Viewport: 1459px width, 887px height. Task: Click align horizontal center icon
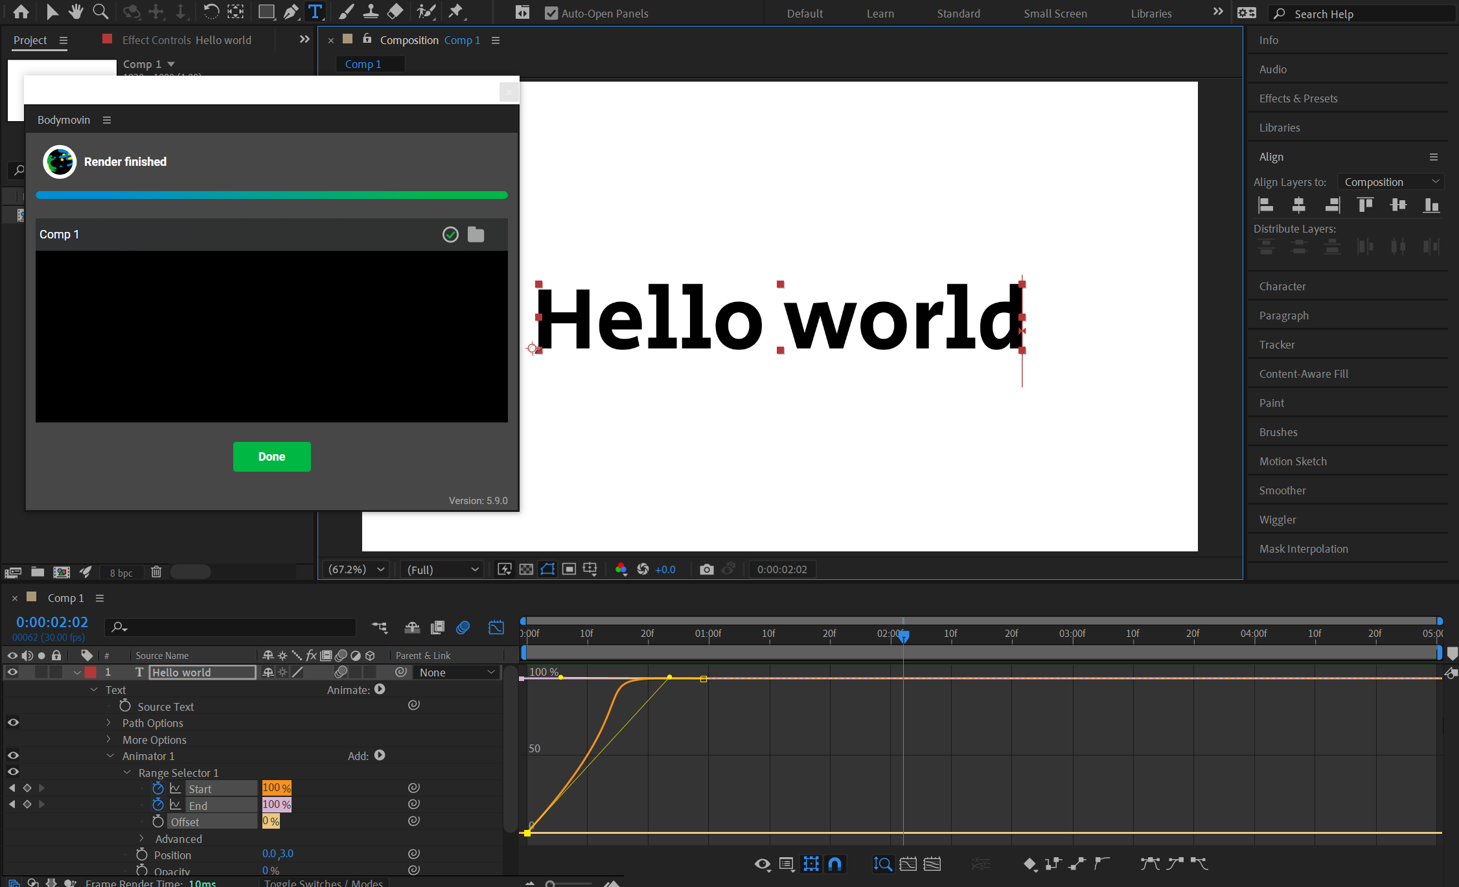tap(1298, 205)
